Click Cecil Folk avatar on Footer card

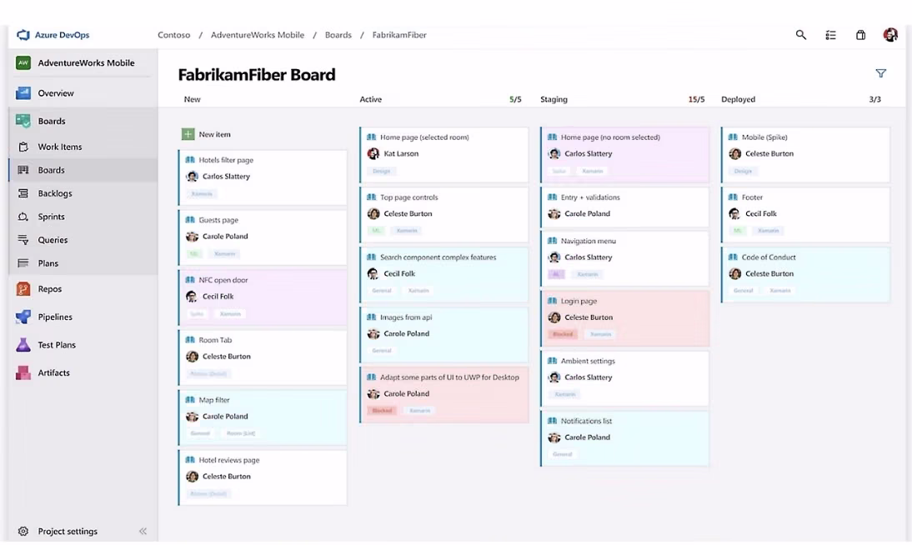point(734,213)
